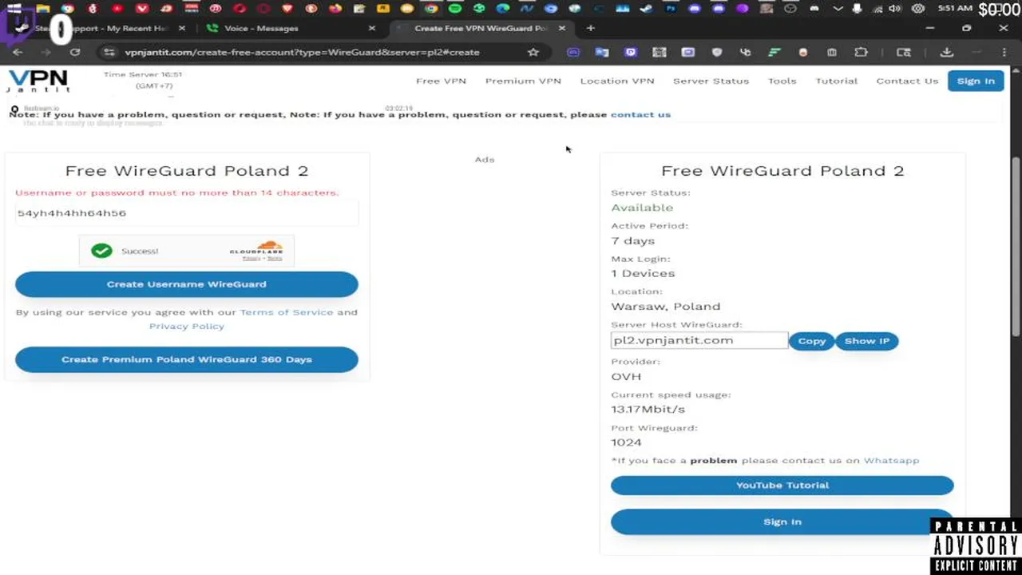Click the page vertical scrollbar
The image size is (1022, 575).
[1016, 248]
